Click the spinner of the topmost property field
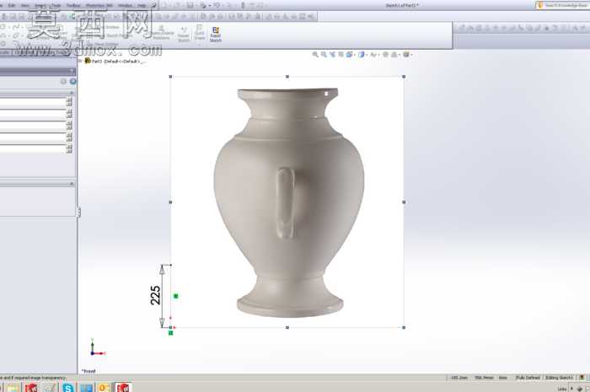 point(69,102)
